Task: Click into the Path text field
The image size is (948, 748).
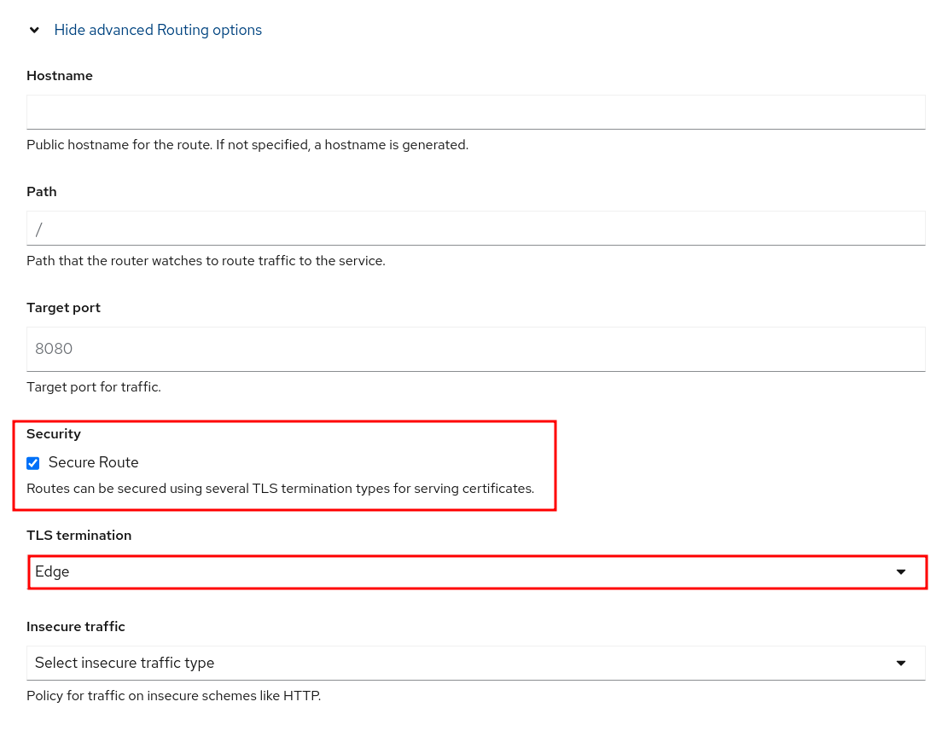Action: tap(475, 228)
